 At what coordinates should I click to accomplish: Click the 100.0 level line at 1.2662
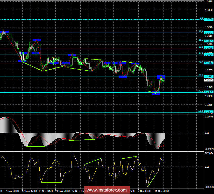point(104,76)
